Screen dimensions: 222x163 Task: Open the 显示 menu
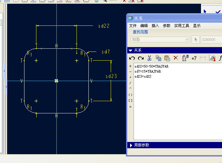(x=197, y=26)
